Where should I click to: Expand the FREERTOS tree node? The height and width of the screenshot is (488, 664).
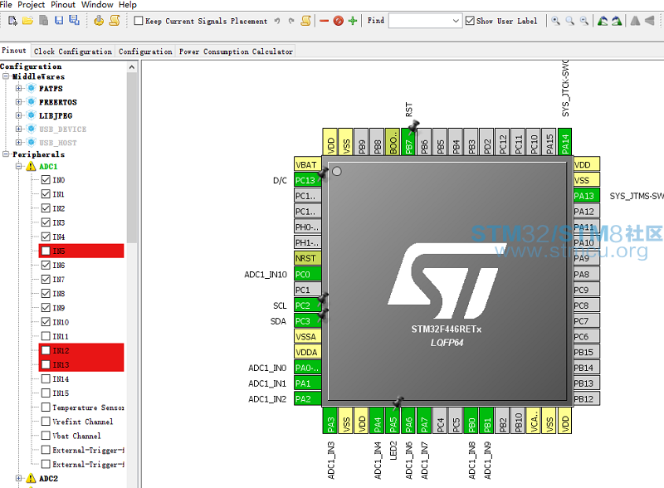click(x=18, y=102)
